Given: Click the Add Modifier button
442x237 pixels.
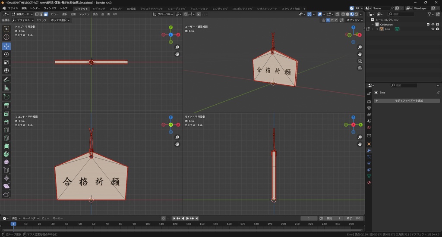Looking at the screenshot, I should (407, 101).
